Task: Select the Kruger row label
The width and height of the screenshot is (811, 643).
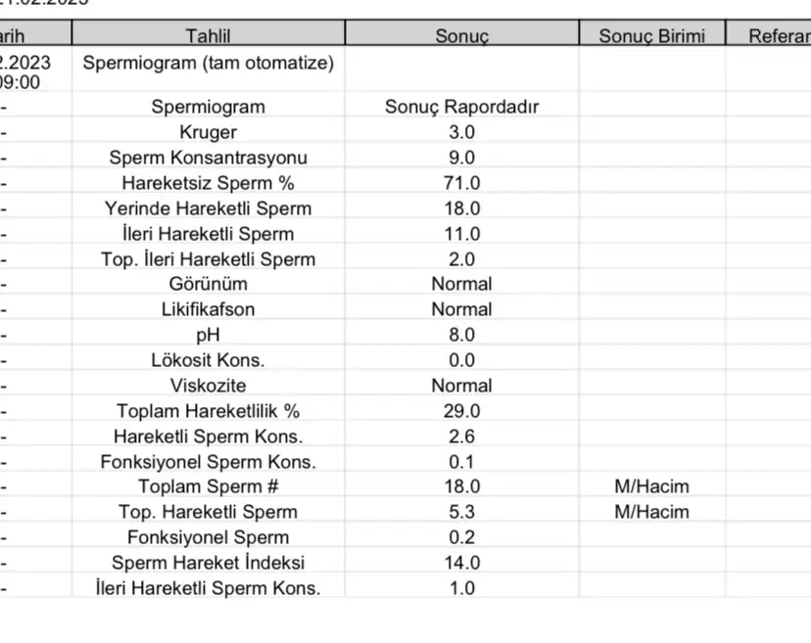Action: [208, 132]
